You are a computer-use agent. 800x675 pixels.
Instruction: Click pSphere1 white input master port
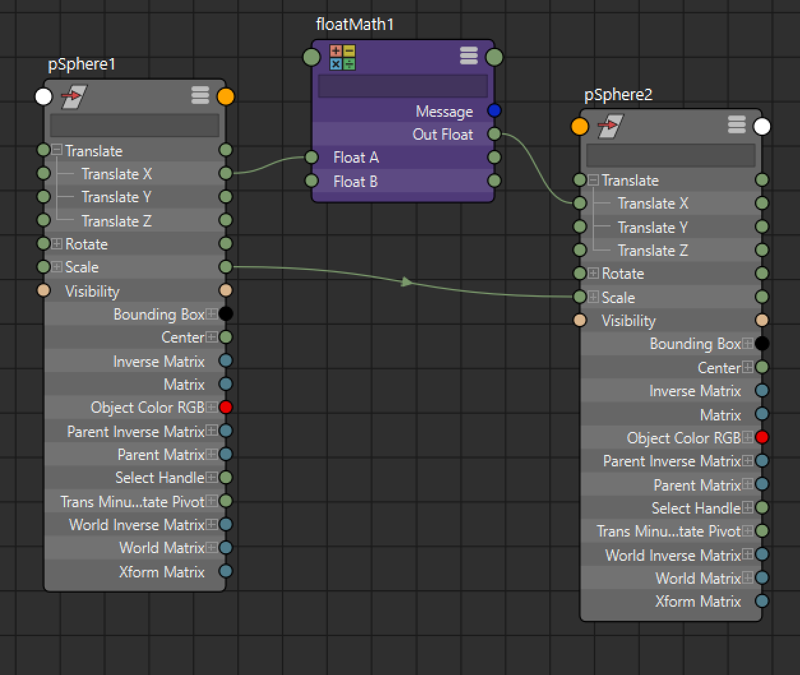point(43,97)
